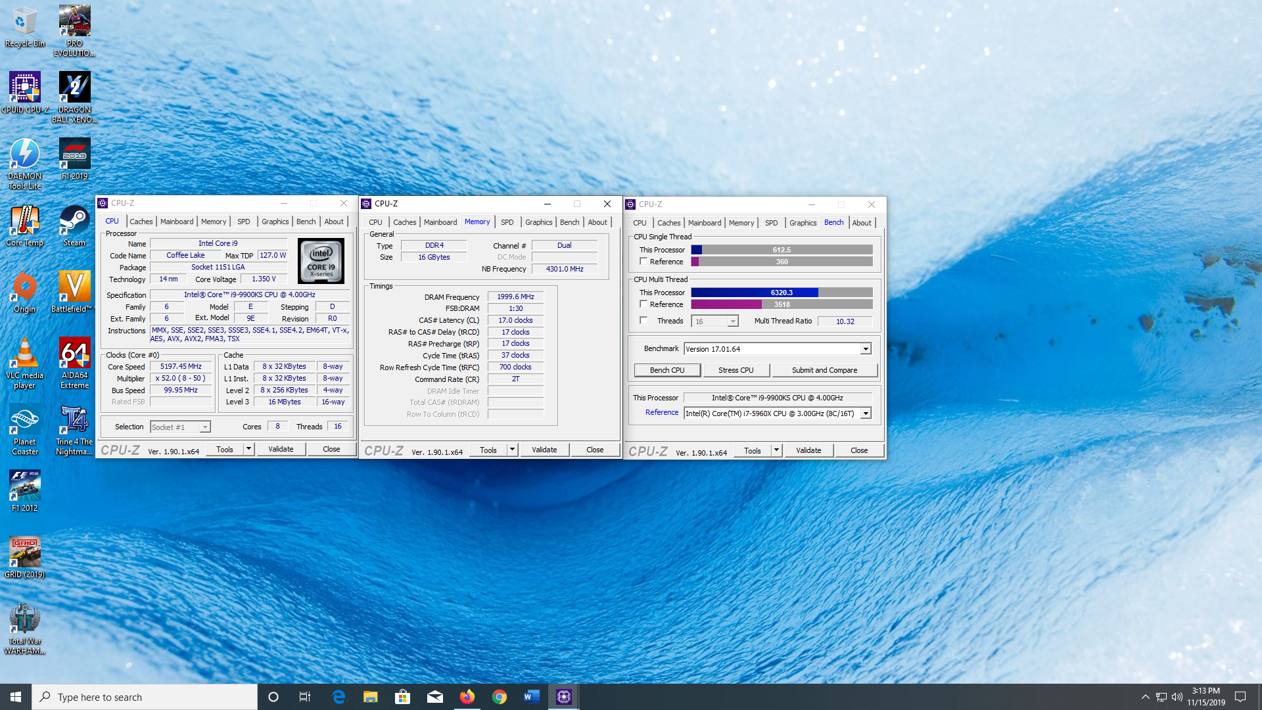Open the Recycle Bin desktop icon
This screenshot has width=1262, height=710.
pyautogui.click(x=25, y=28)
